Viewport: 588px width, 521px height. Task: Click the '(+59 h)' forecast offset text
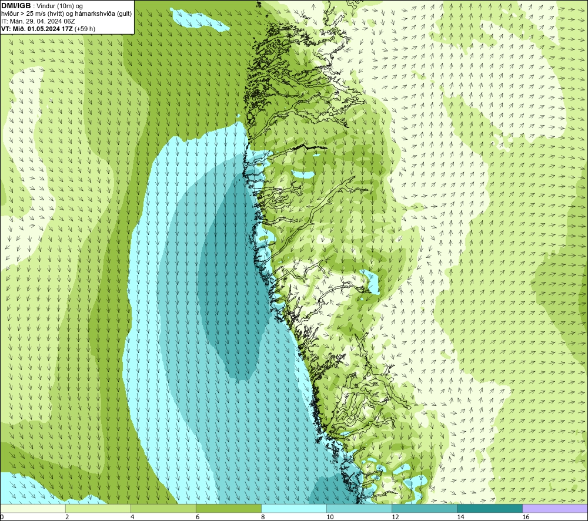(x=85, y=29)
